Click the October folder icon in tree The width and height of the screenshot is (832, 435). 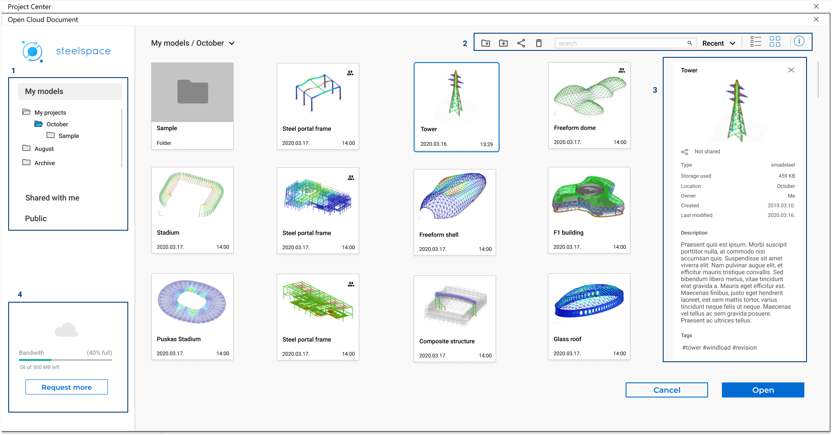tap(38, 124)
